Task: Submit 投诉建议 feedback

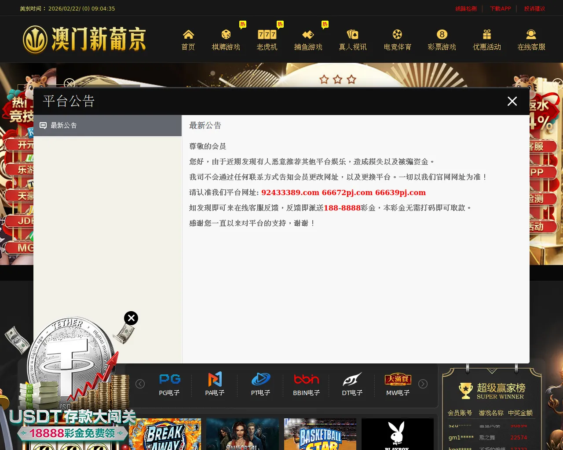Action: (534, 8)
